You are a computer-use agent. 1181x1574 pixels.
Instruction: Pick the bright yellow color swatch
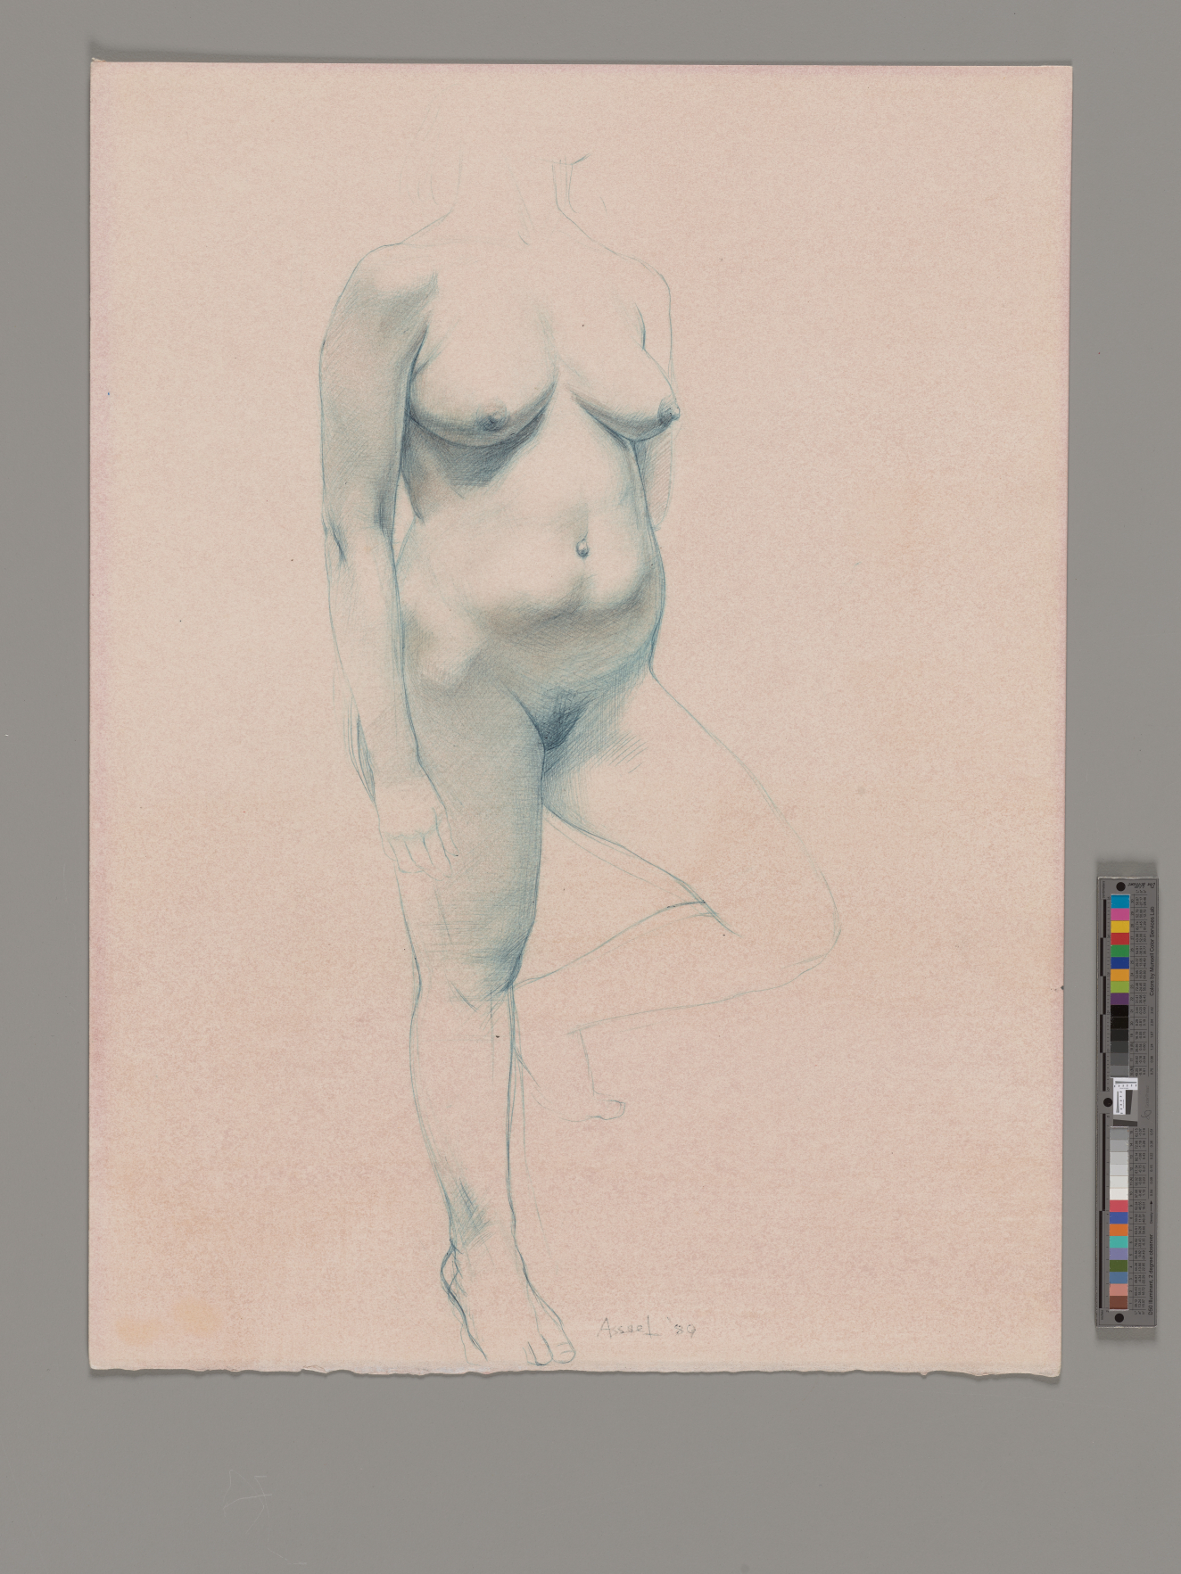click(x=1119, y=927)
